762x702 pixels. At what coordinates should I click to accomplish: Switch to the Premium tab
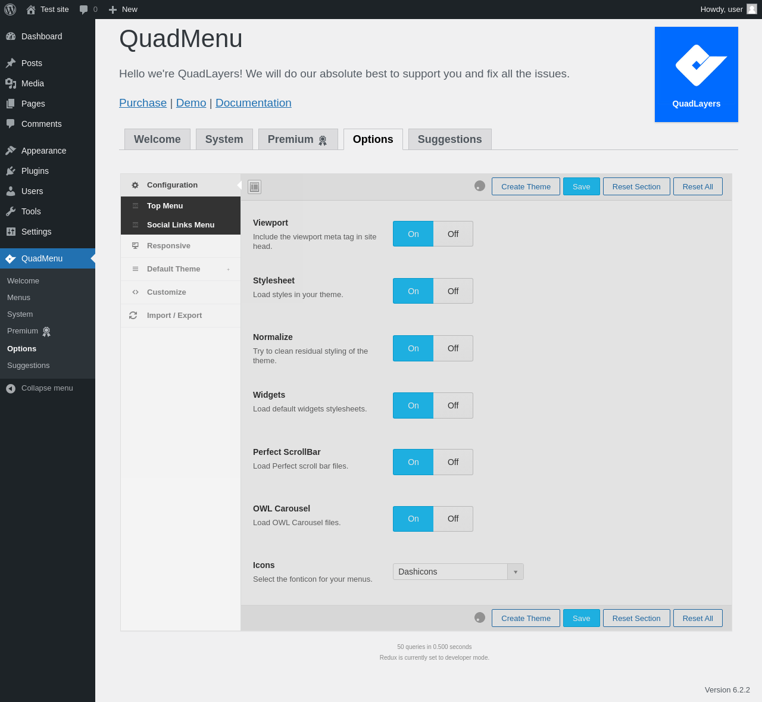298,139
